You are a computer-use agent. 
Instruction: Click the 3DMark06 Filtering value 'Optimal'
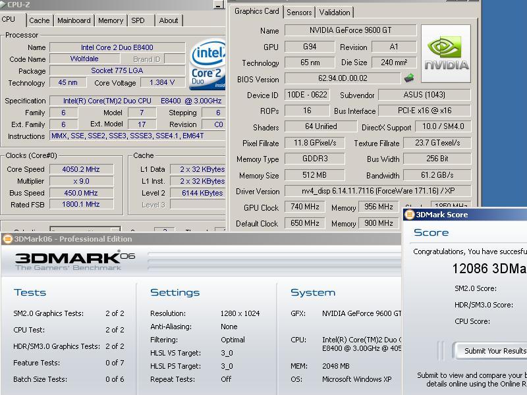pyautogui.click(x=233, y=340)
